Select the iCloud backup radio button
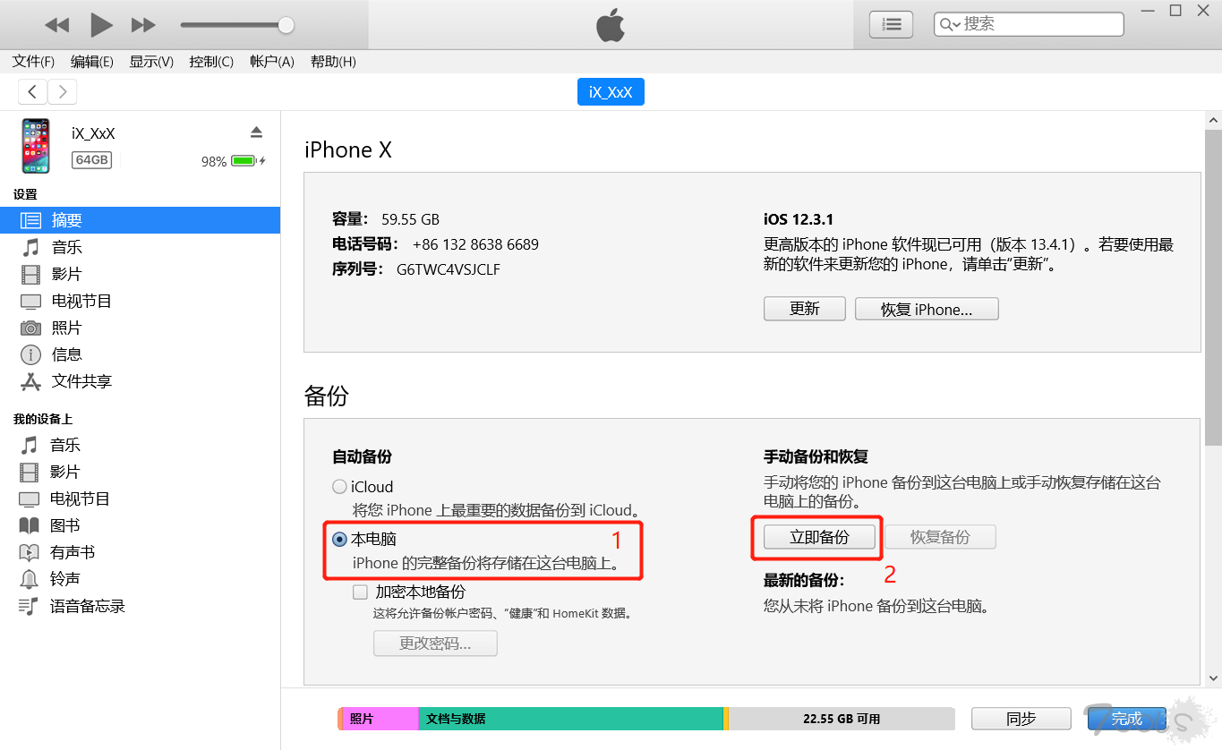The image size is (1222, 750). pos(339,487)
